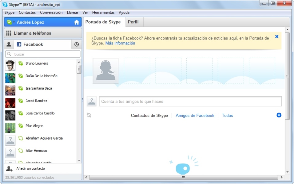Click the home icon beside Andrés López

(77, 22)
